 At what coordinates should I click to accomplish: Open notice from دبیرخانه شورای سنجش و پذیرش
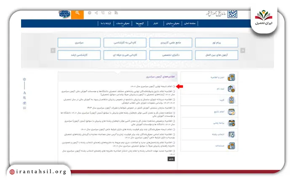coord(119,101)
